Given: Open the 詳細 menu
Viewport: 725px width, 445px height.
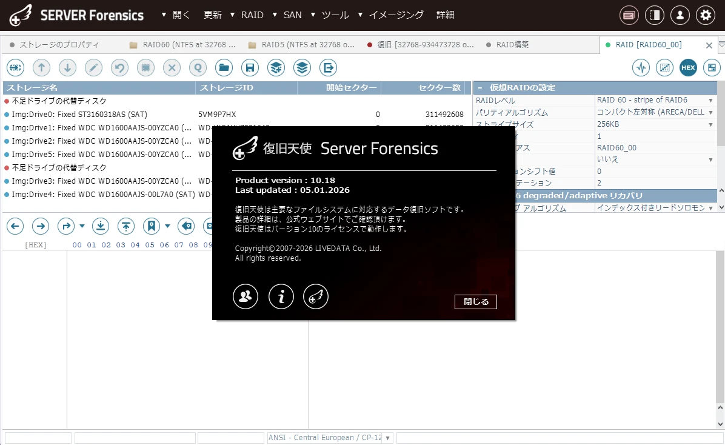Looking at the screenshot, I should (x=446, y=15).
